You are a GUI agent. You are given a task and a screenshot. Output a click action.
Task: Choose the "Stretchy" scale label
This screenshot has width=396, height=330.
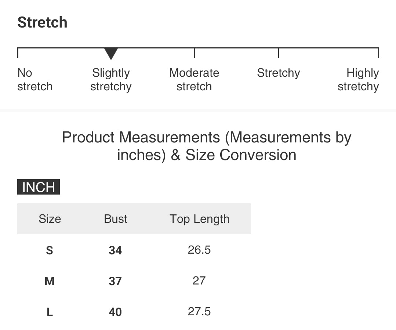click(278, 73)
